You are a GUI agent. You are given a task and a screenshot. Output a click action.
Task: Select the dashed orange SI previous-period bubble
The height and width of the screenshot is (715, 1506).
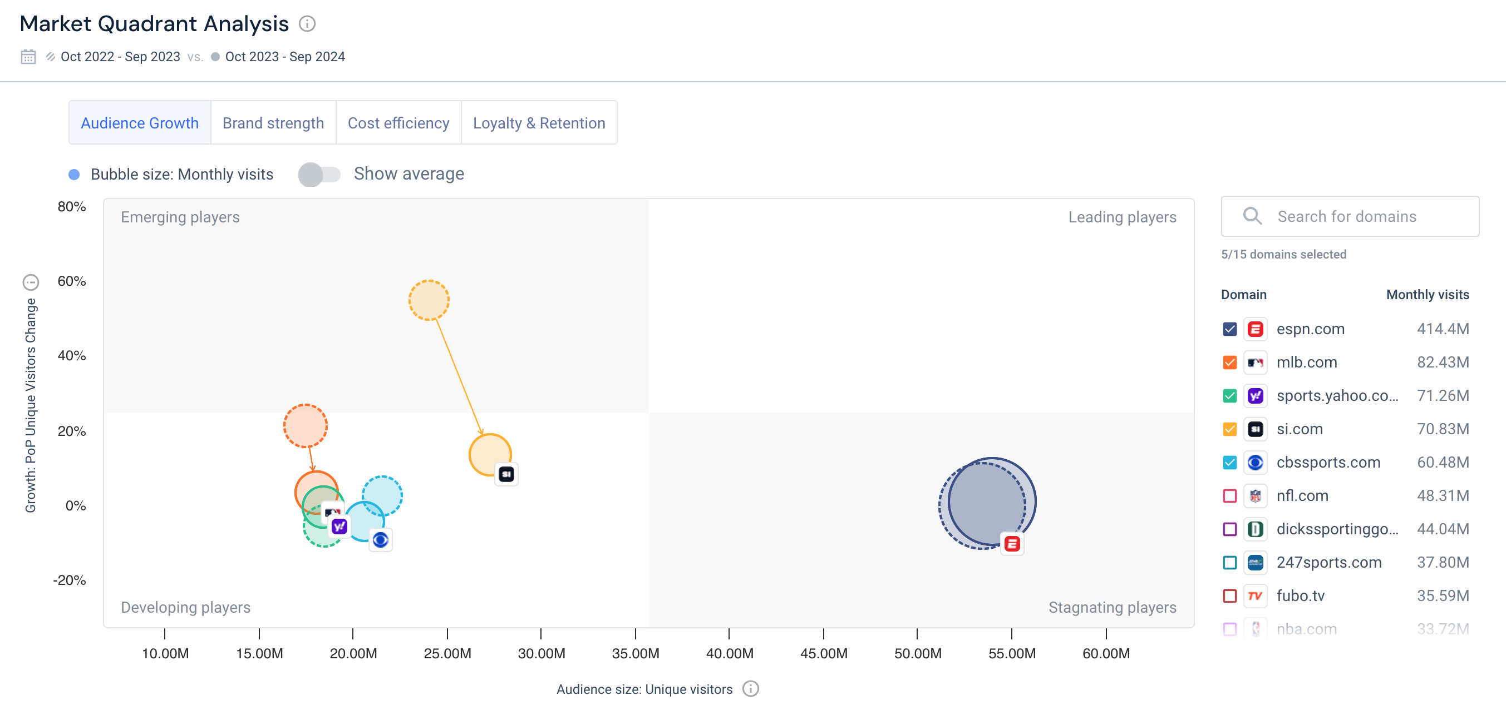click(x=429, y=300)
